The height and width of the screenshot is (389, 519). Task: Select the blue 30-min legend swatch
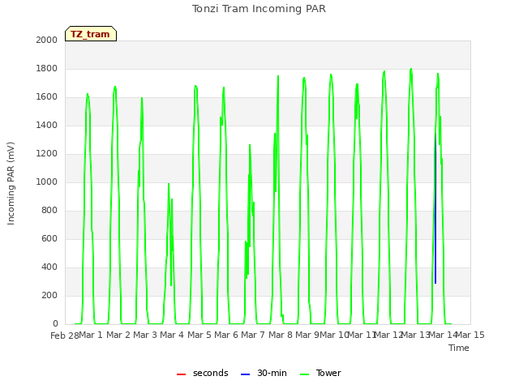coord(245,374)
